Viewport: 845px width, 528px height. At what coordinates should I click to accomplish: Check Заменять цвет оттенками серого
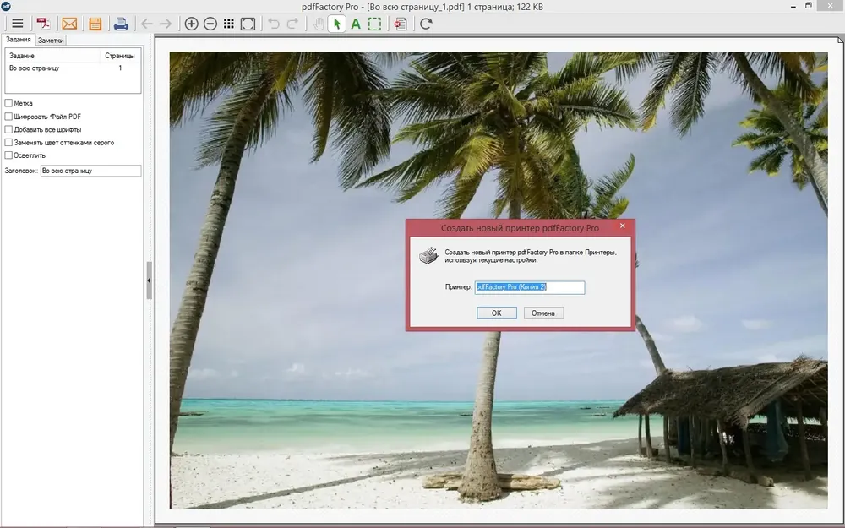8,143
